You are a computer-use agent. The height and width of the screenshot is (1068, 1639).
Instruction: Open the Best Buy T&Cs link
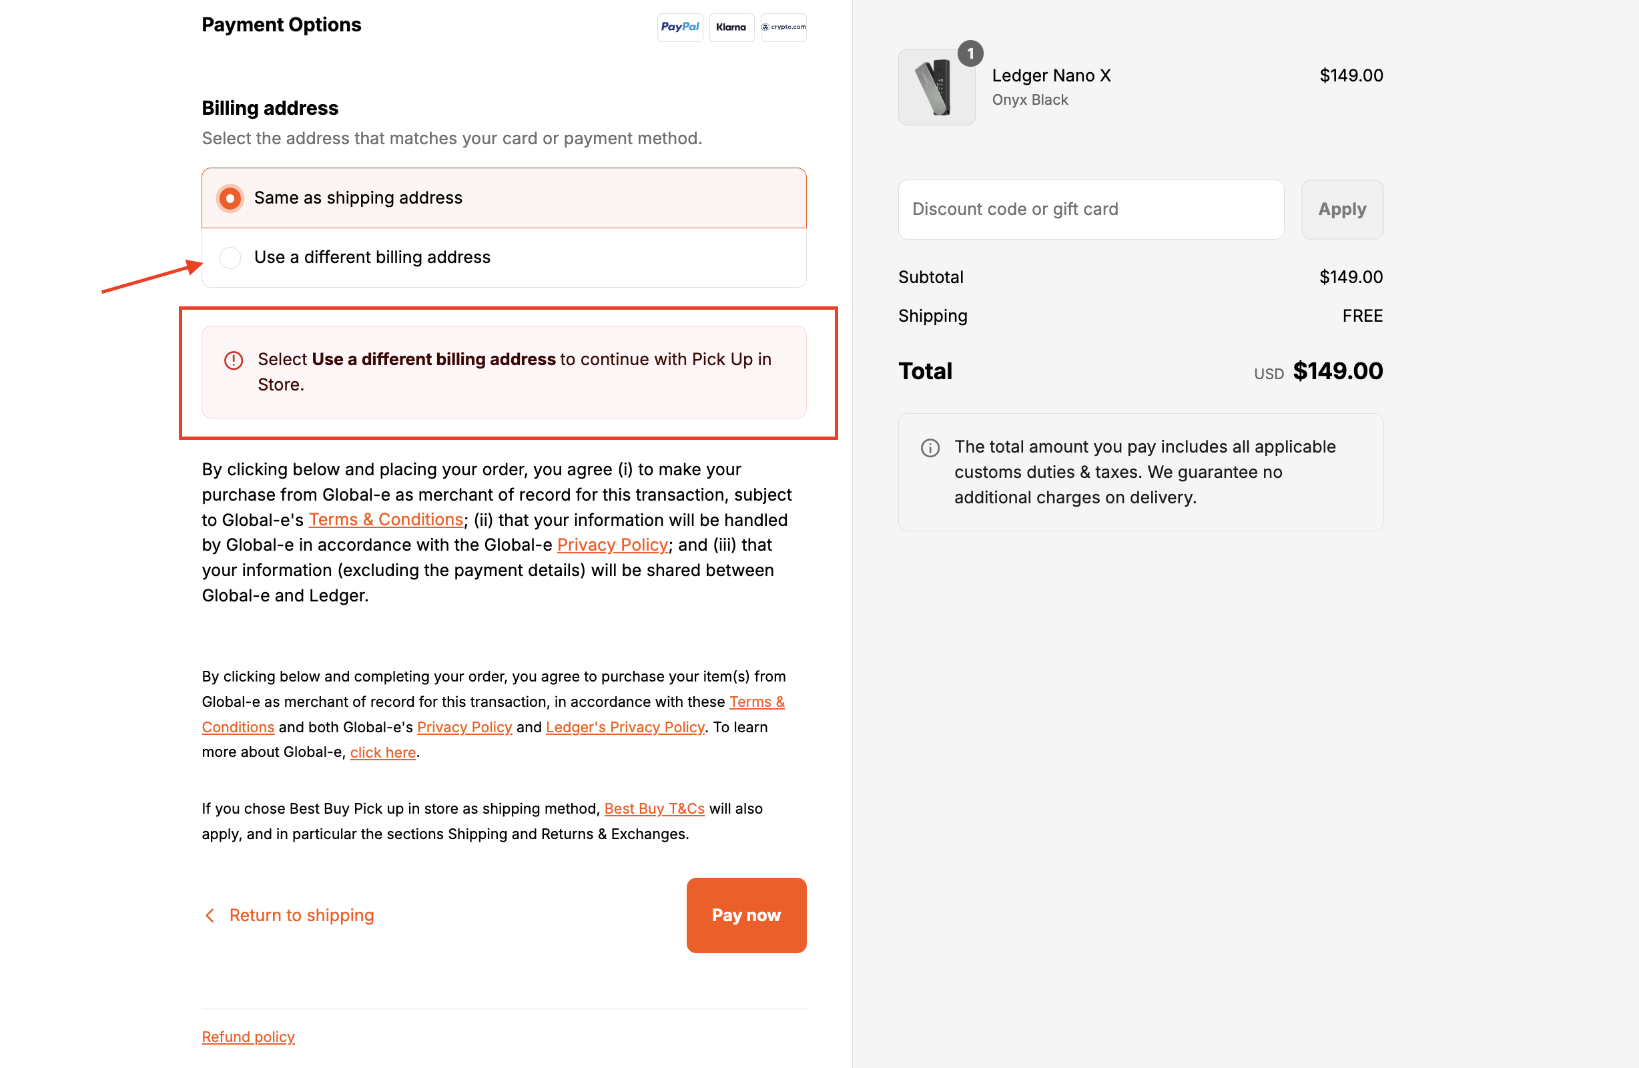click(653, 808)
